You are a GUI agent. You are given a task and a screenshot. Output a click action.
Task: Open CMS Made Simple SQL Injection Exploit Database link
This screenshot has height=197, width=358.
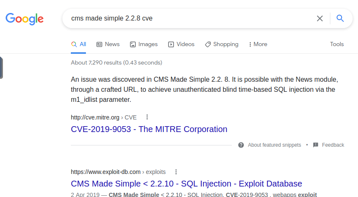click(x=186, y=184)
